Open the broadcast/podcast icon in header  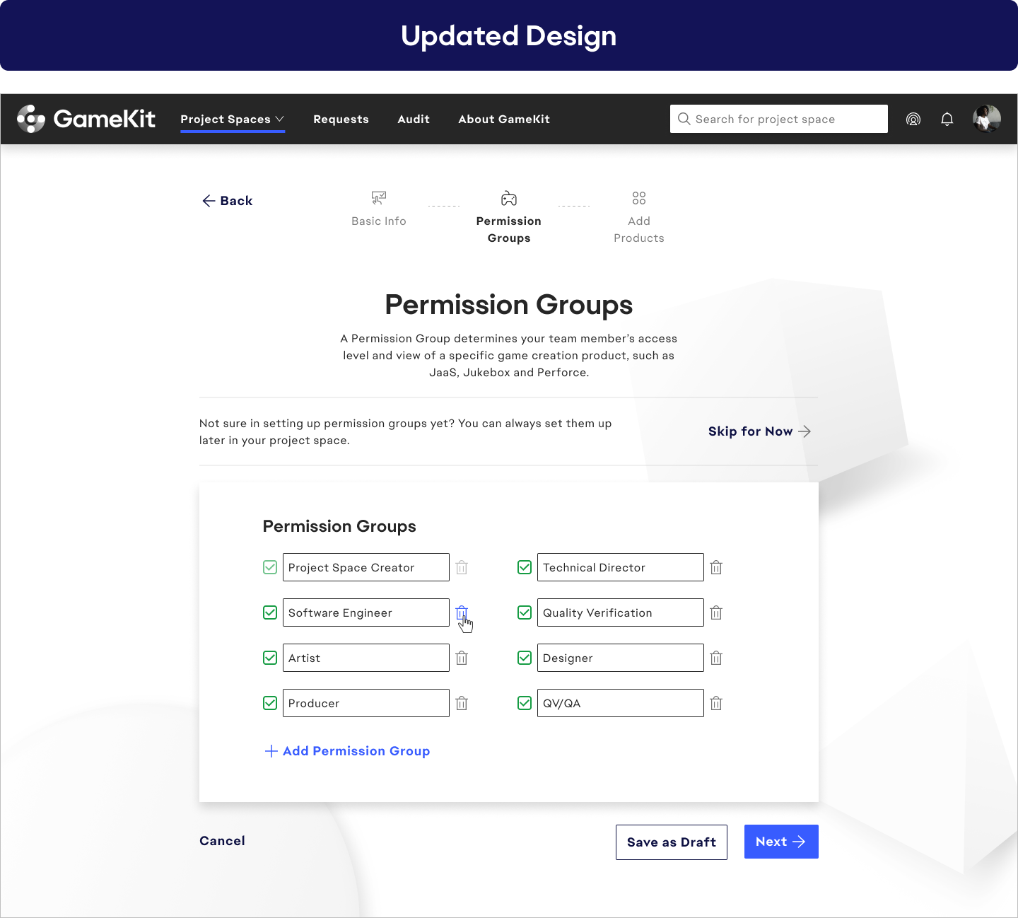(913, 119)
